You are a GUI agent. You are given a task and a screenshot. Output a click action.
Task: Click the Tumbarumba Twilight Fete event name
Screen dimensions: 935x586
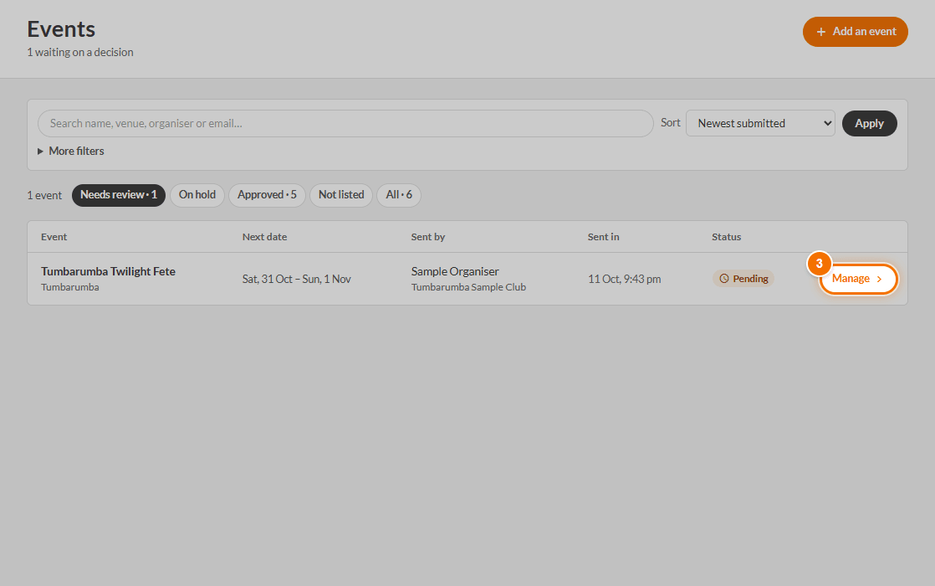[108, 271]
